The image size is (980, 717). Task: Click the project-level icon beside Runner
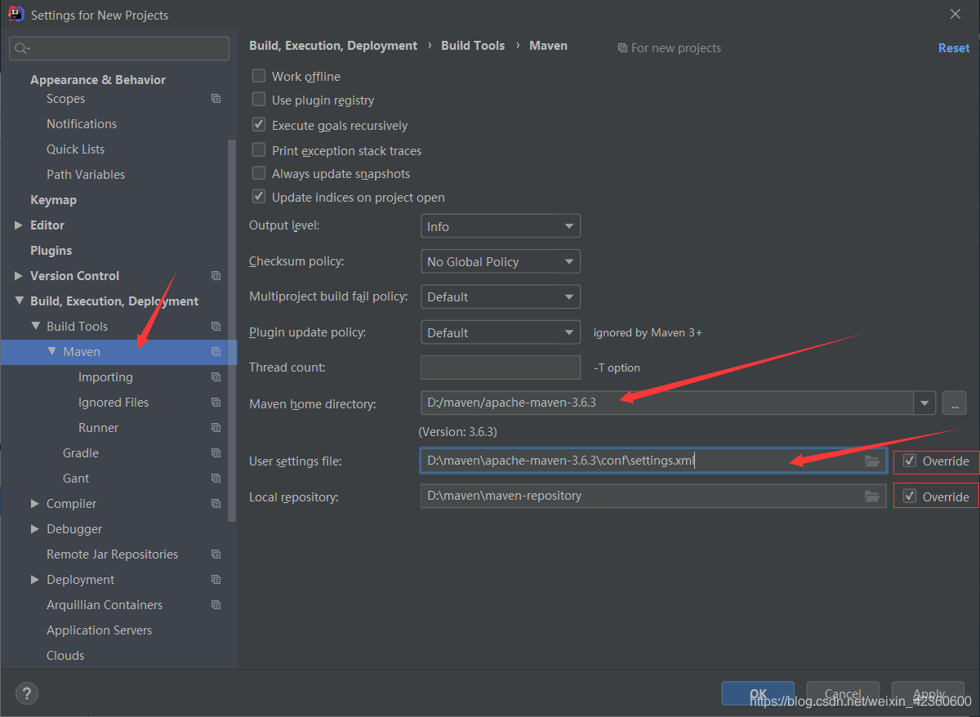[216, 428]
